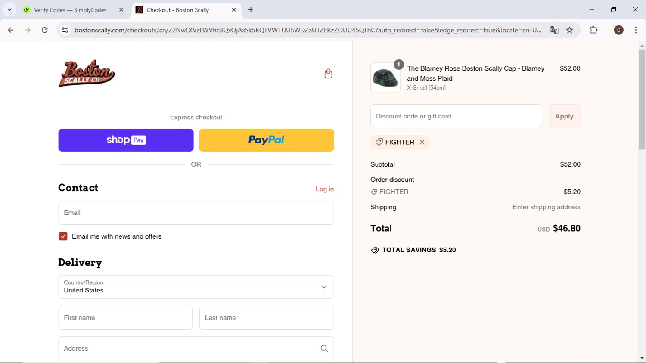Open Chrome three-dot menu
The image size is (646, 363).
click(x=636, y=30)
